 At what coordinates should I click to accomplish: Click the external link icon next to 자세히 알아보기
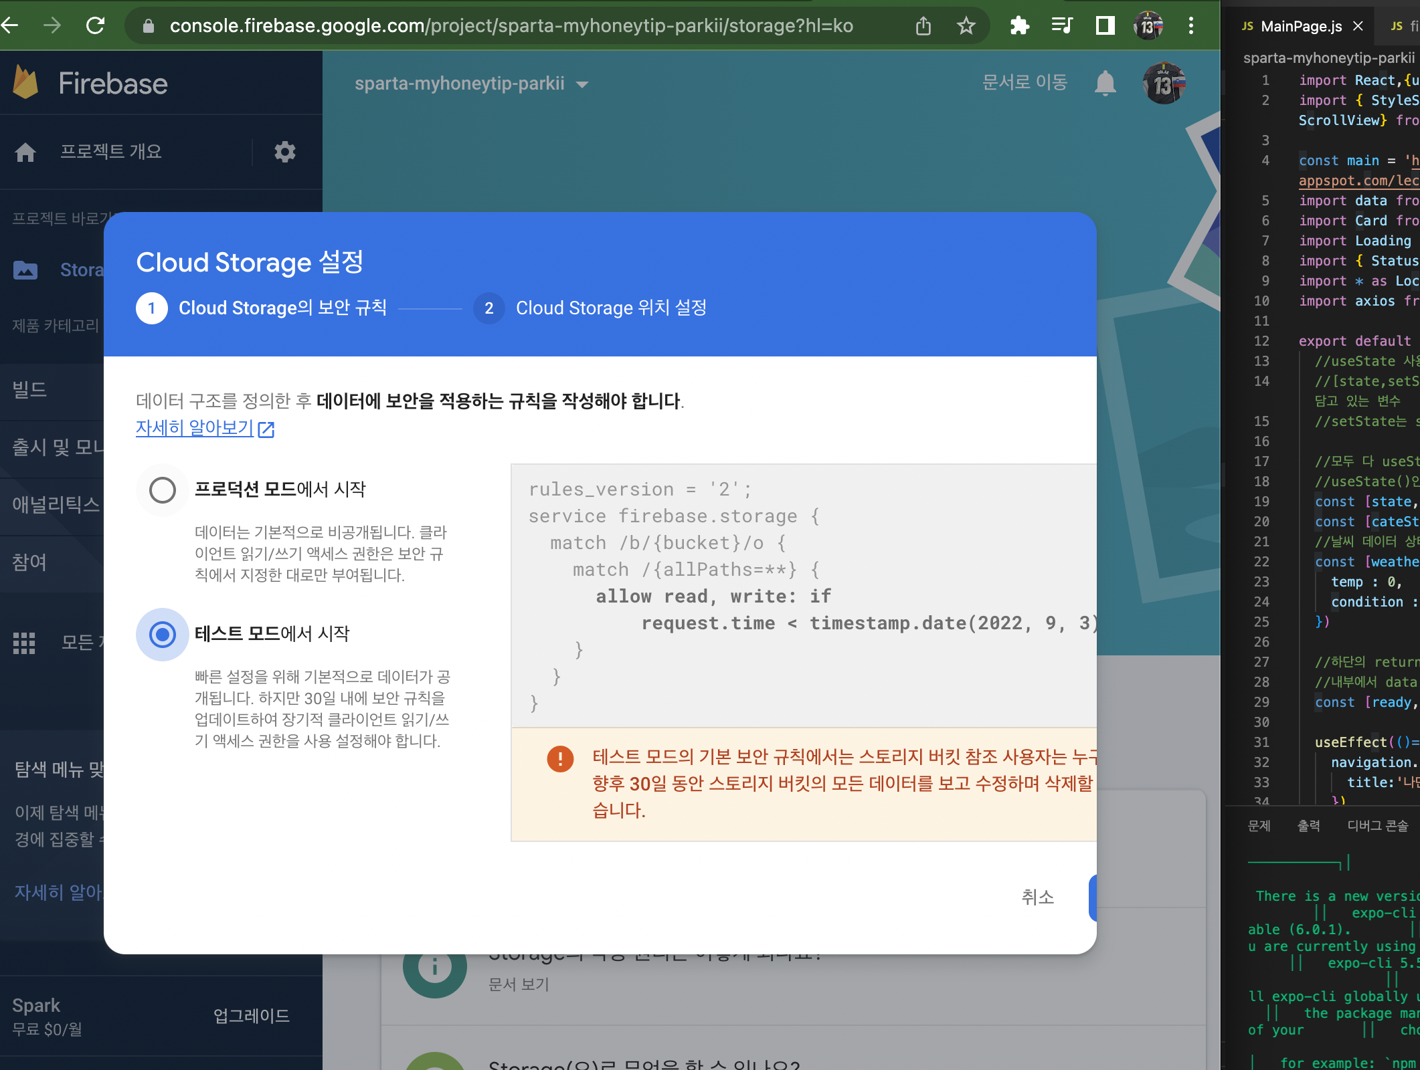pyautogui.click(x=266, y=429)
